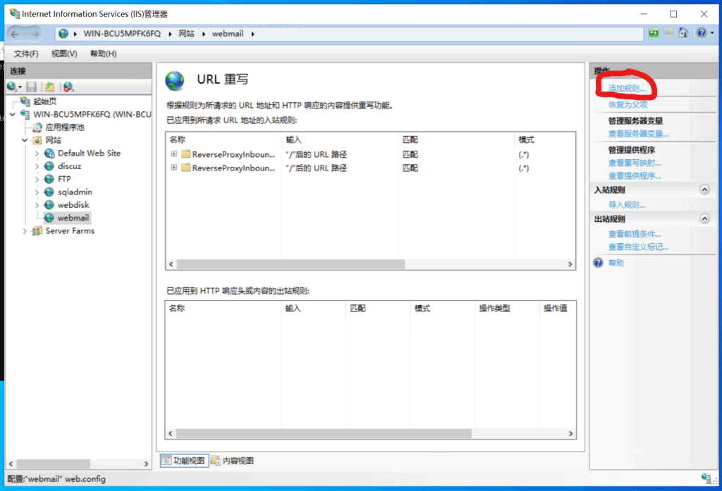Image resolution: width=722 pixels, height=491 pixels.
Task: Collapse the WIN-BCU5MPFK6FQ server node
Action: [13, 114]
